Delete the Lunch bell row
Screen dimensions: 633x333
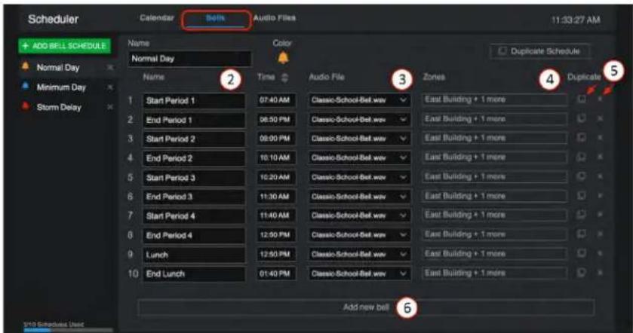point(600,253)
